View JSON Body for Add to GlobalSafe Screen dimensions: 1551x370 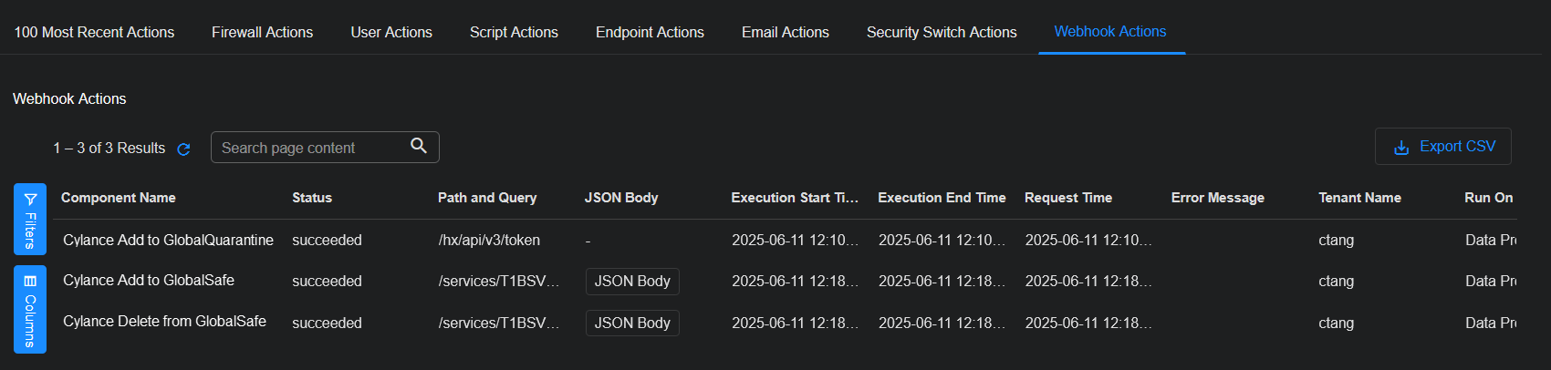pyautogui.click(x=632, y=282)
